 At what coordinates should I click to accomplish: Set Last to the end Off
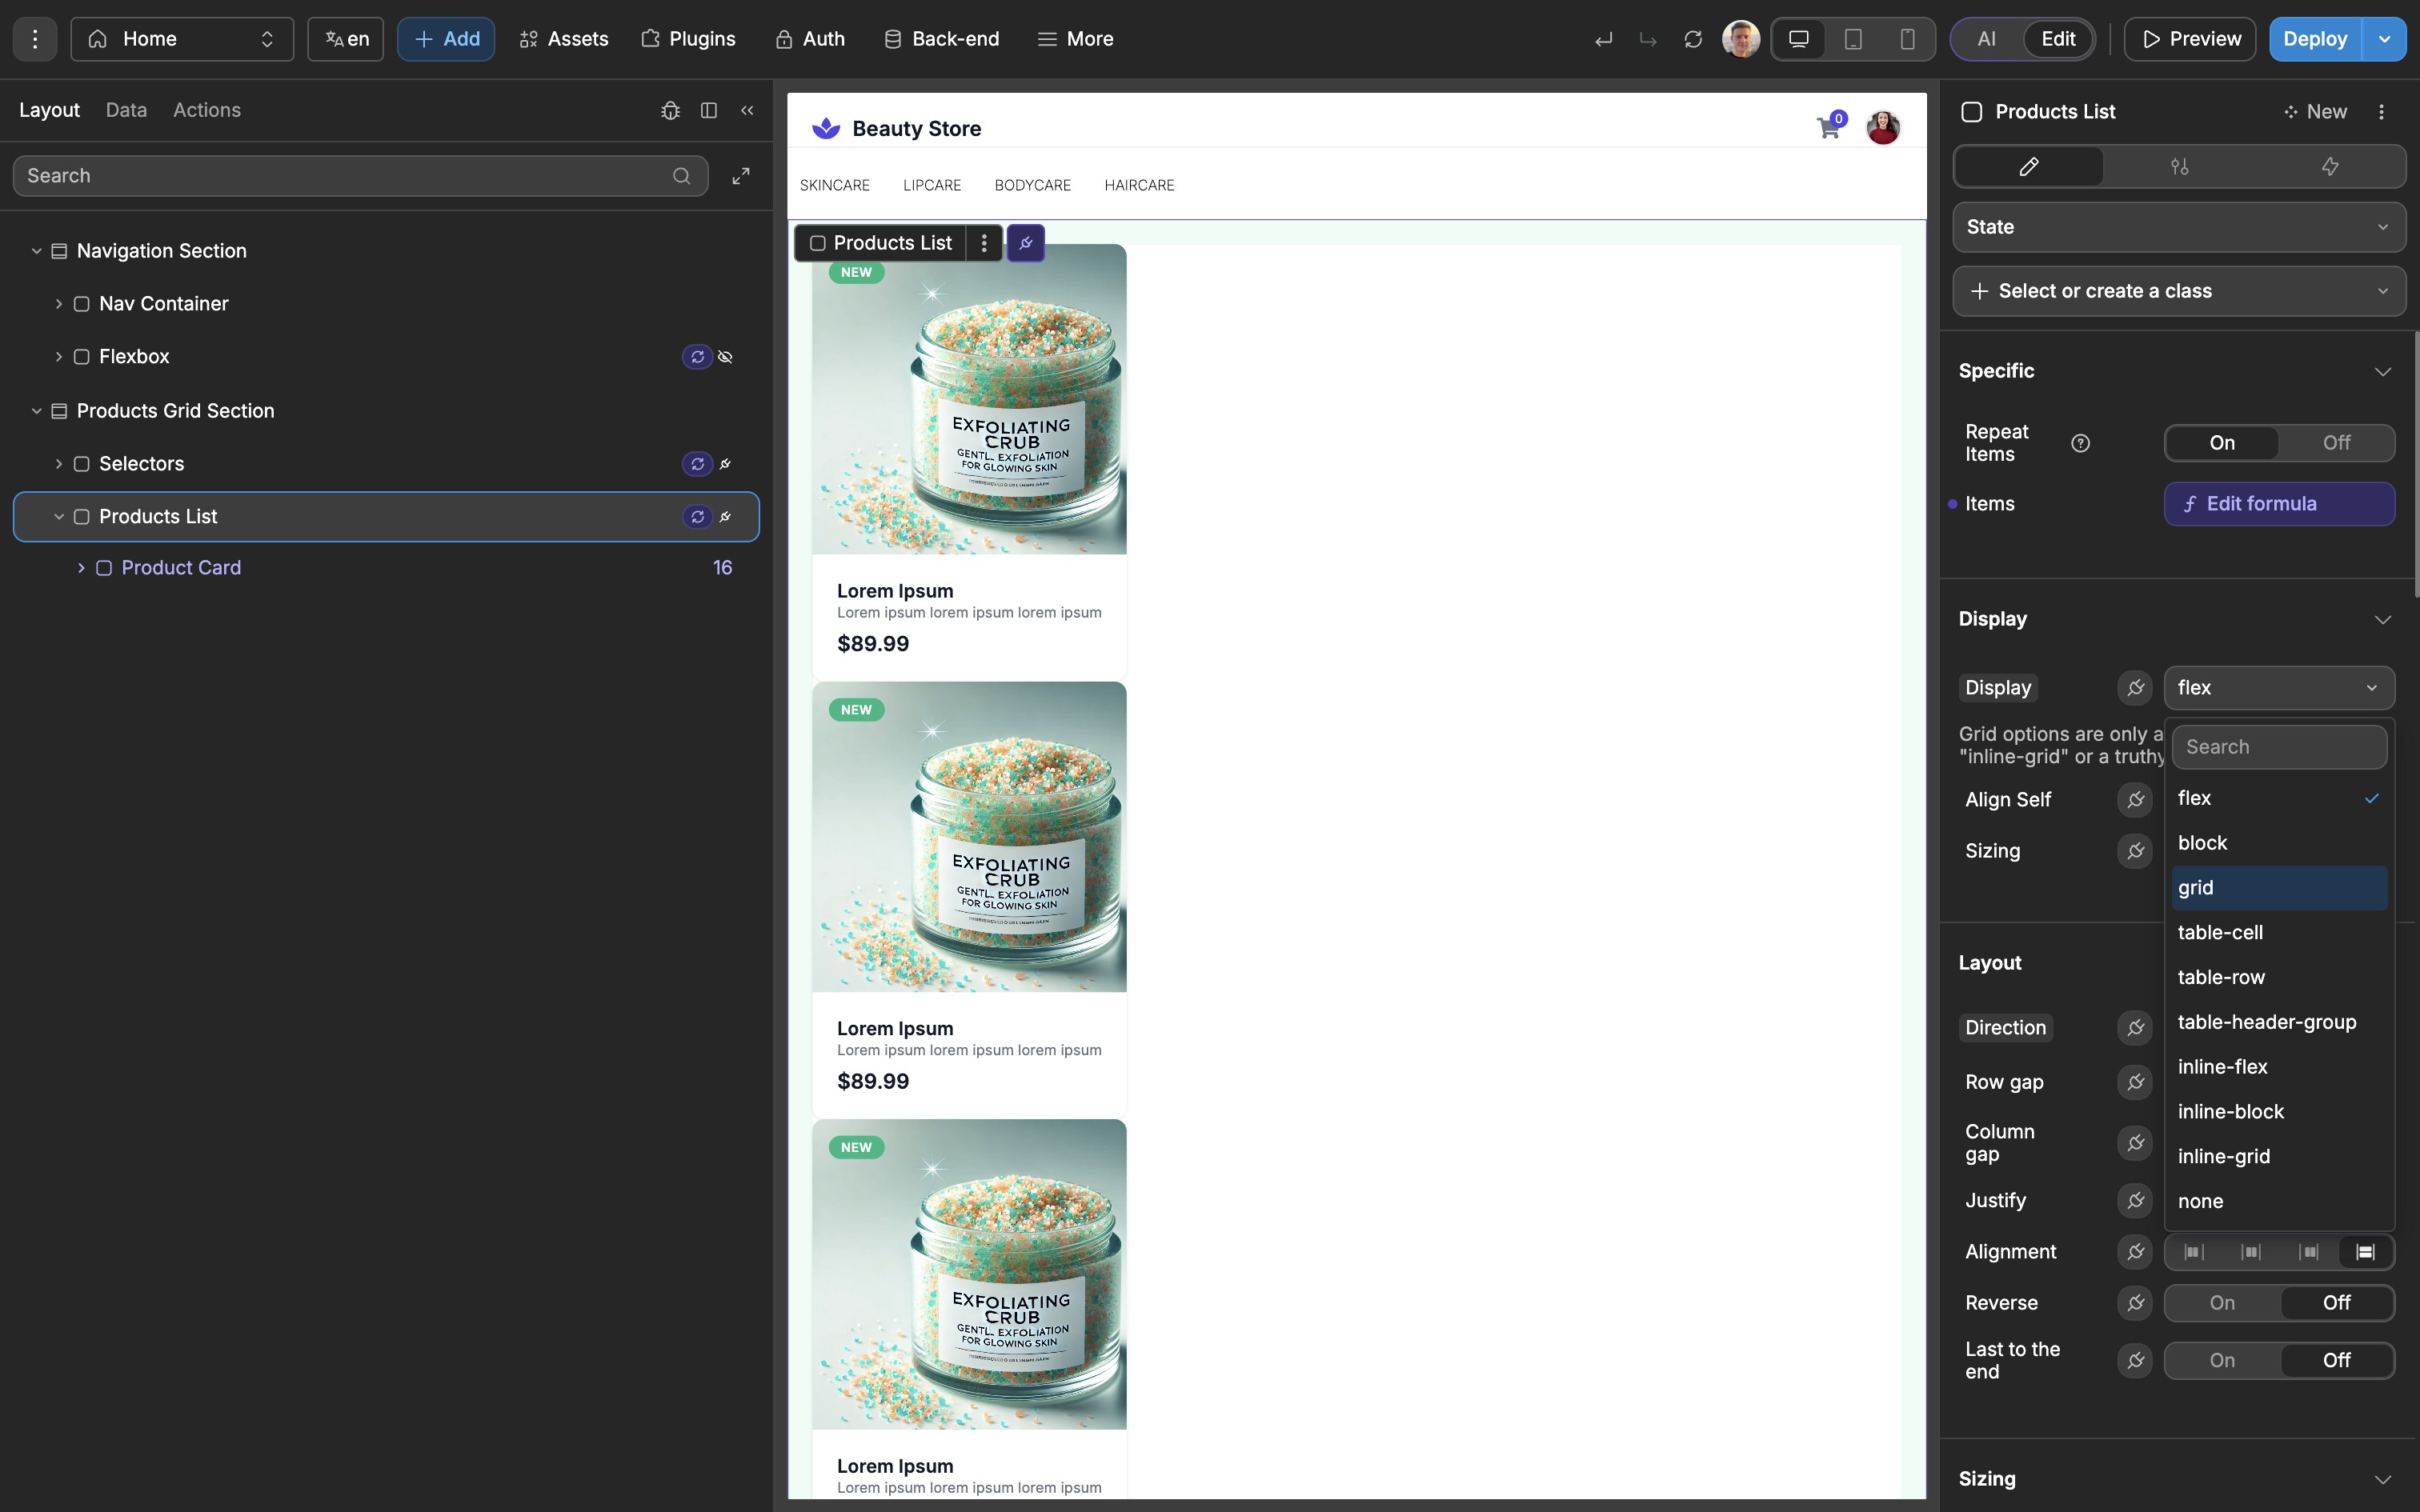click(x=2336, y=1360)
